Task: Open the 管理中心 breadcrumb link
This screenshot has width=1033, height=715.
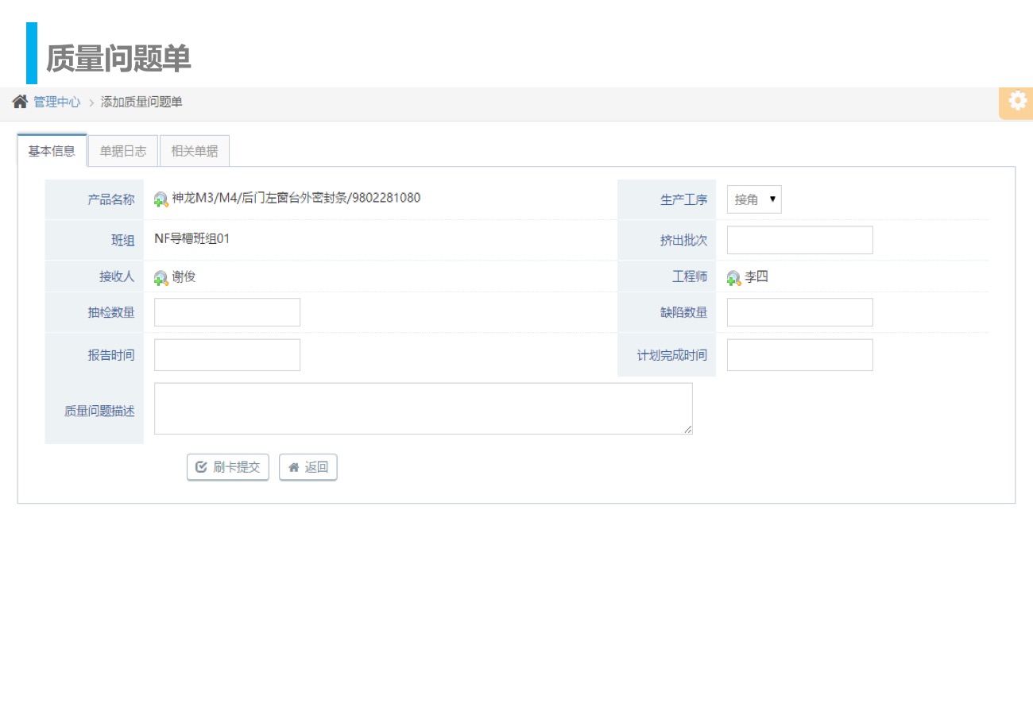Action: point(56,102)
